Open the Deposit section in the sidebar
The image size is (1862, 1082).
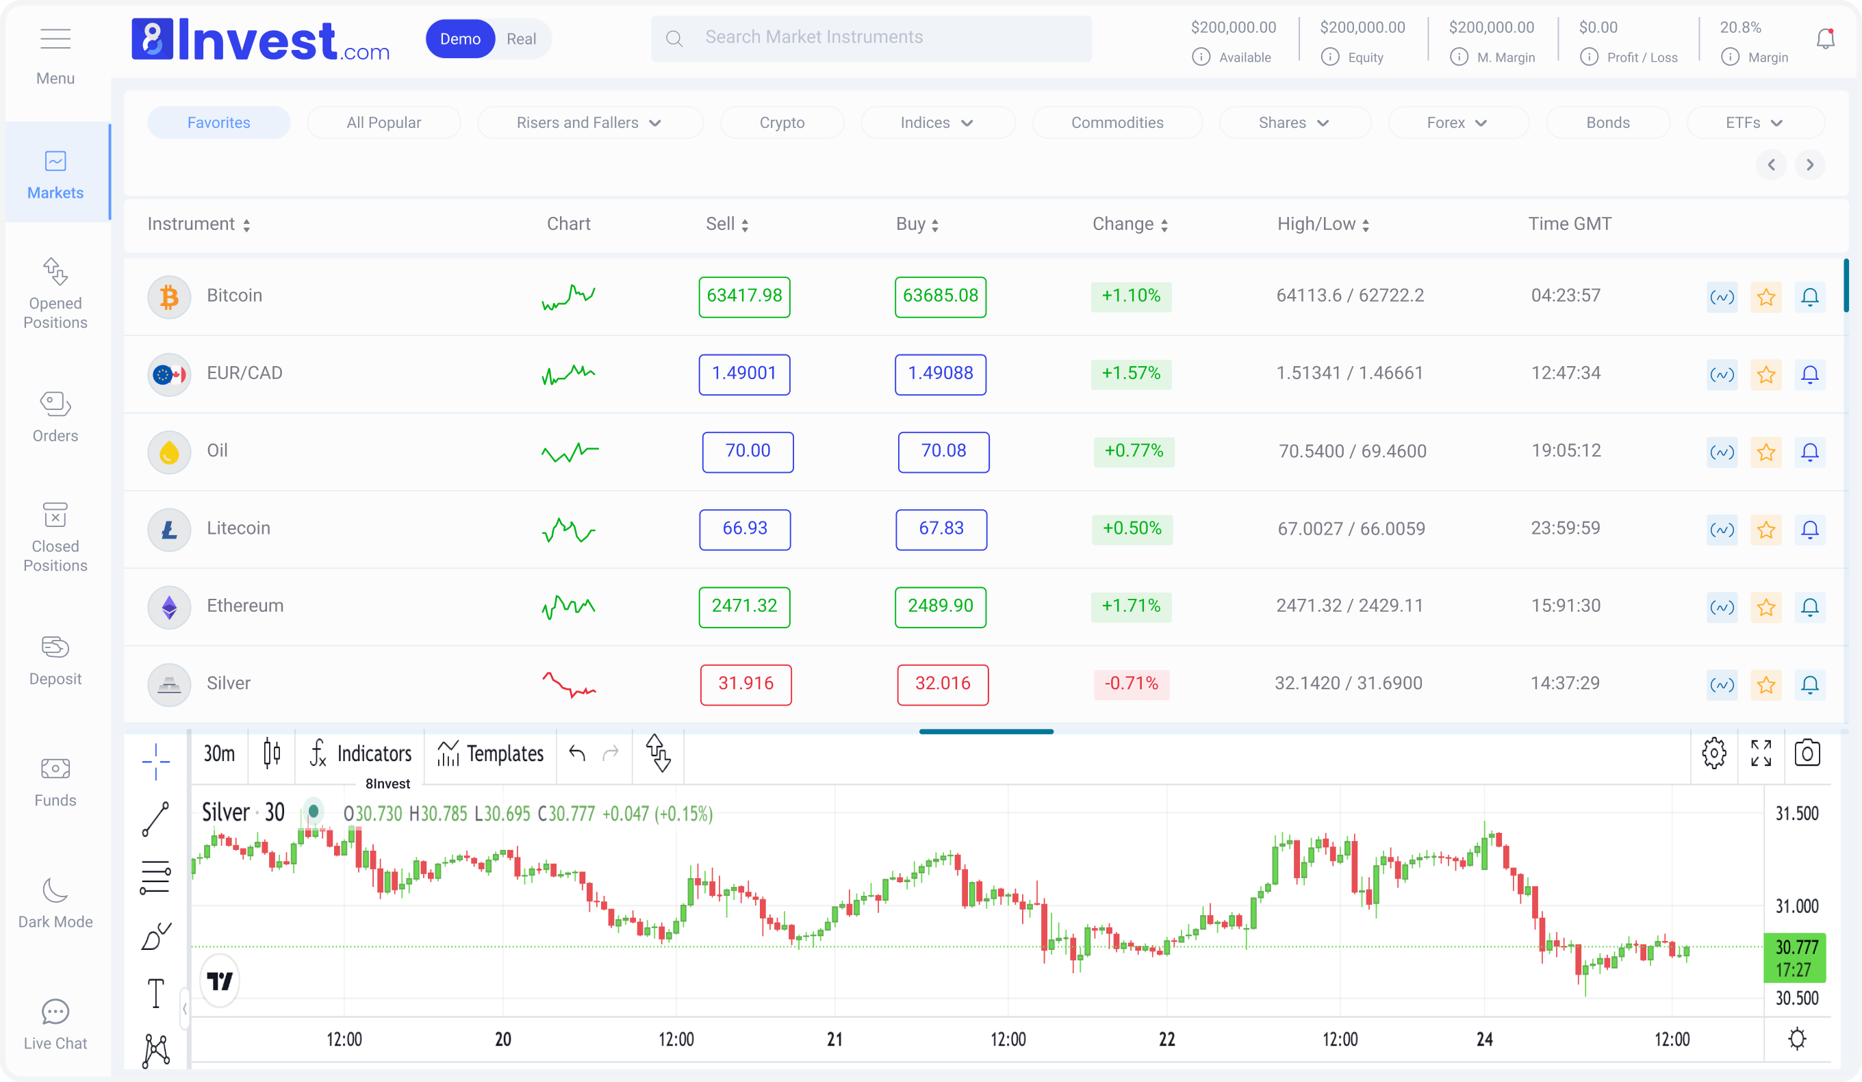click(x=55, y=660)
